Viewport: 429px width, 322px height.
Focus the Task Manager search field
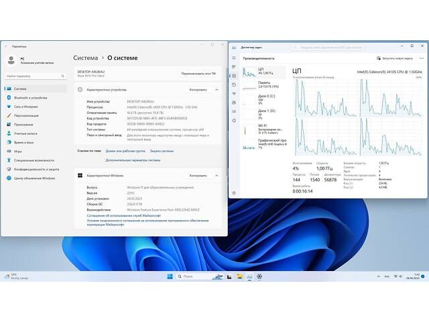click(x=328, y=48)
